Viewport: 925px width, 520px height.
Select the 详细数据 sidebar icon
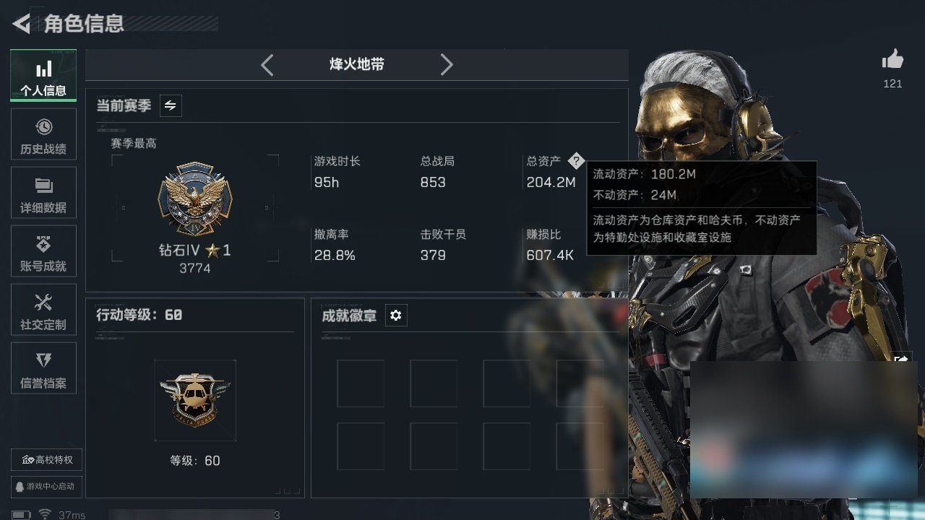point(43,193)
